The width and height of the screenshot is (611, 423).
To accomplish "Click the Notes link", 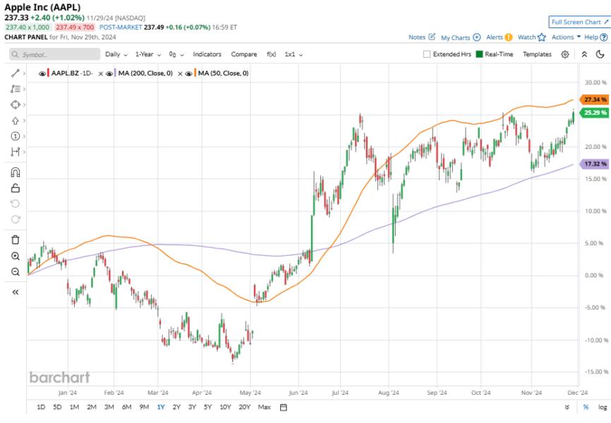I will pyautogui.click(x=417, y=37).
